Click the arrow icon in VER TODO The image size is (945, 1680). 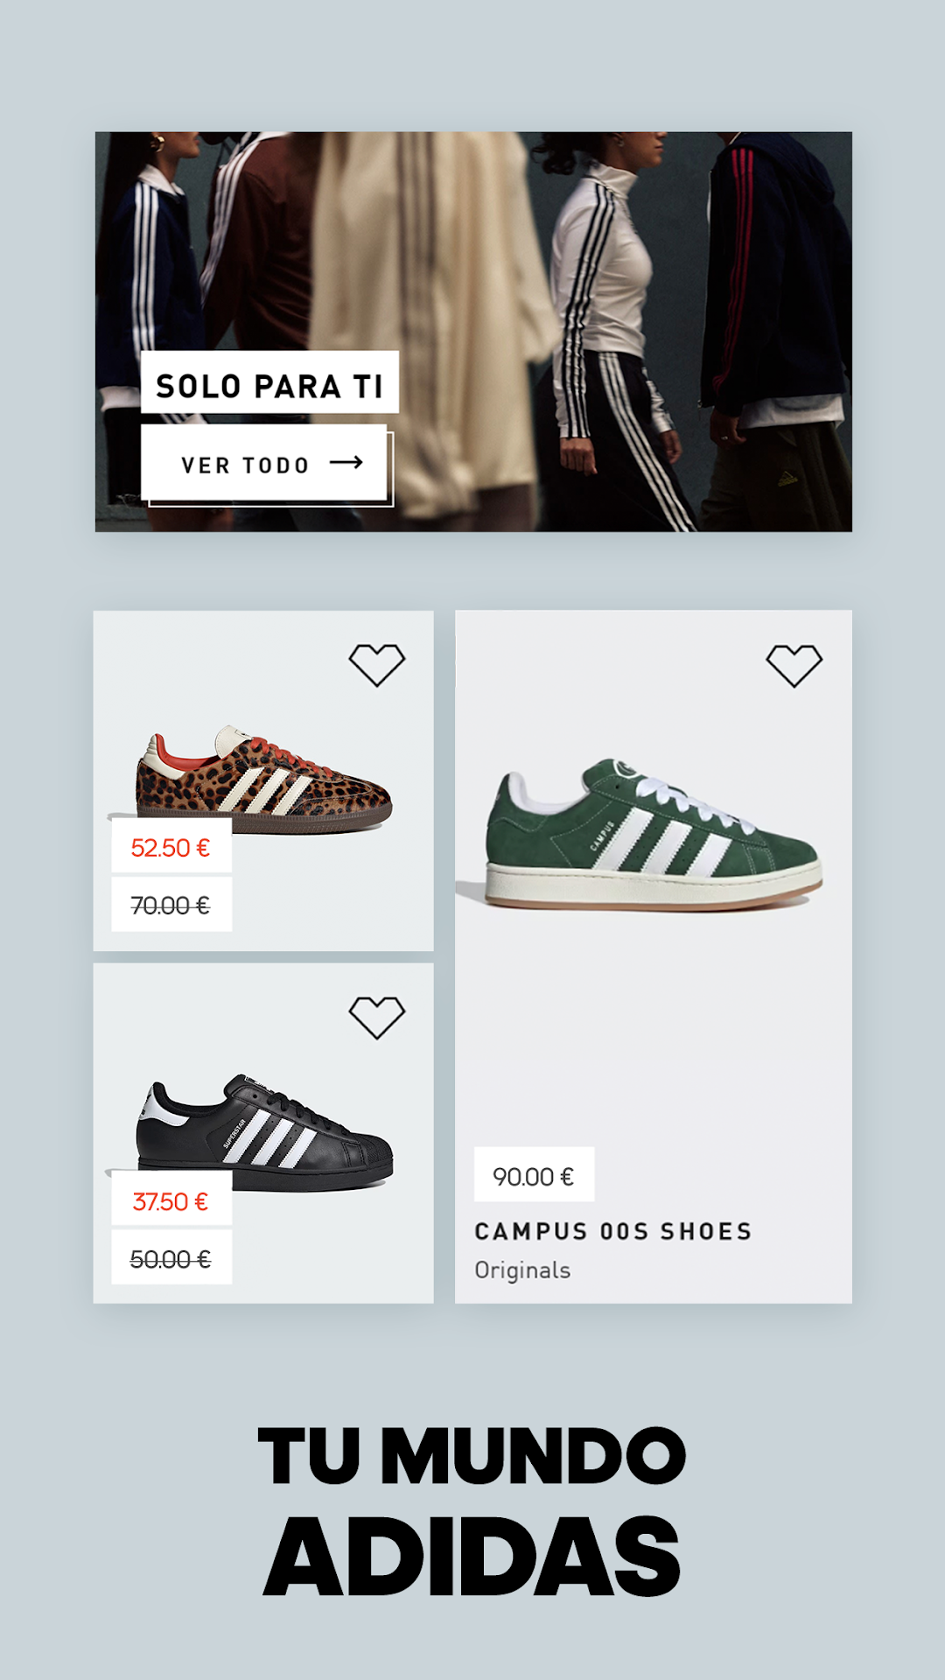tap(346, 463)
